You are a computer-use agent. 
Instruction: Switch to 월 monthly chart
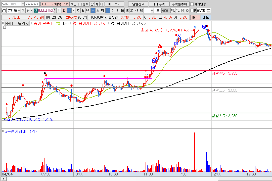[x=83, y=11]
